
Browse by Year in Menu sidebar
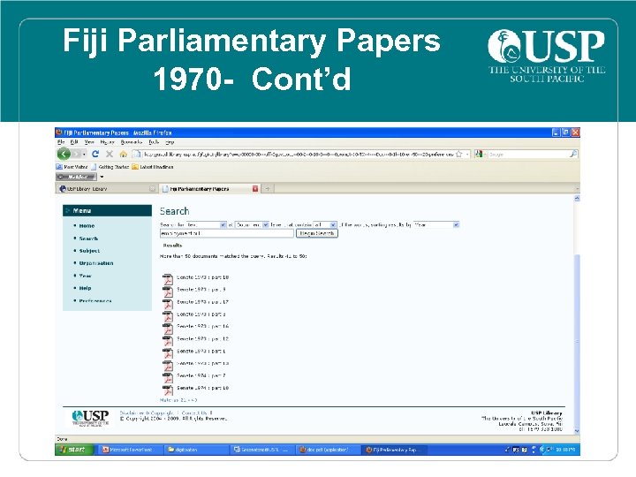(x=85, y=276)
